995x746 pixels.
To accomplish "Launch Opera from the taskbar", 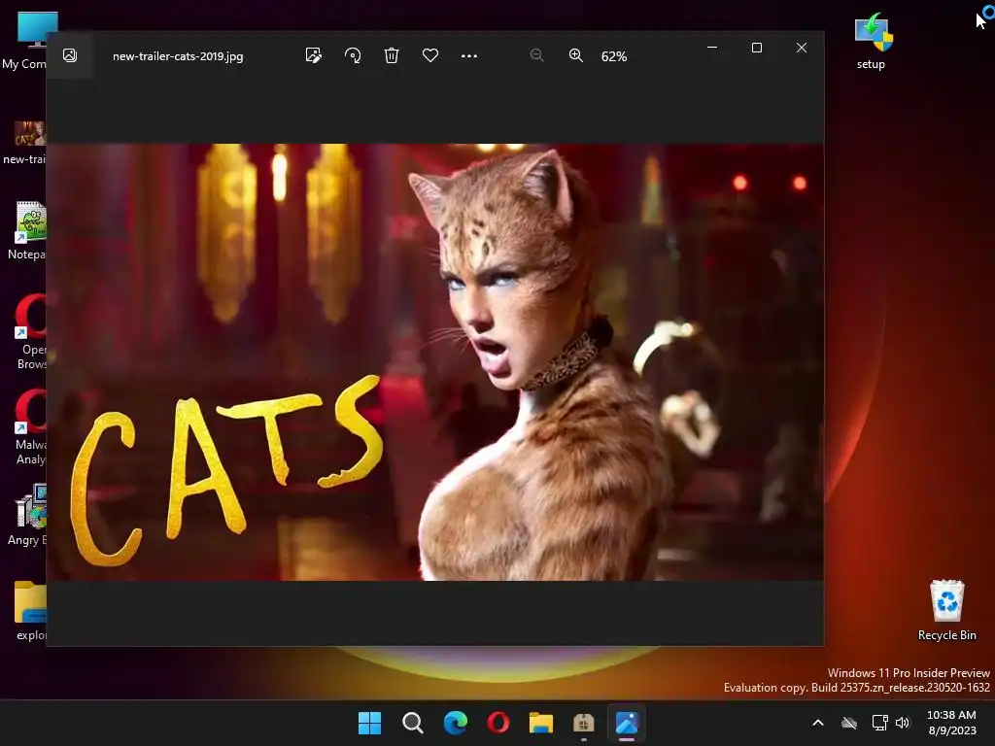I will click(x=498, y=723).
